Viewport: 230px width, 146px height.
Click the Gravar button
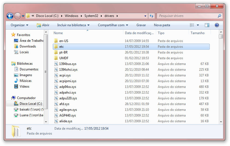tap(141, 25)
